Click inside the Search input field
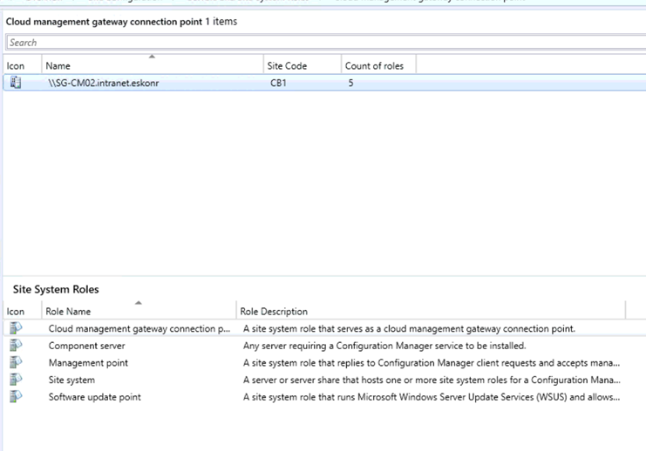This screenshot has height=451, width=646. click(323, 42)
